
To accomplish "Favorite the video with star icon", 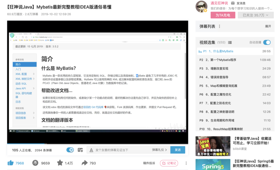I will [x=60, y=163].
